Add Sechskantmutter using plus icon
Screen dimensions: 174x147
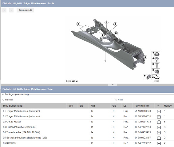coord(159,138)
